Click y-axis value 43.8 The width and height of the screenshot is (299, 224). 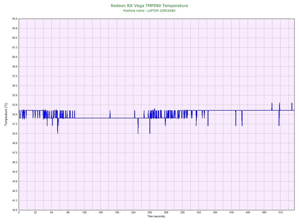[15, 182]
